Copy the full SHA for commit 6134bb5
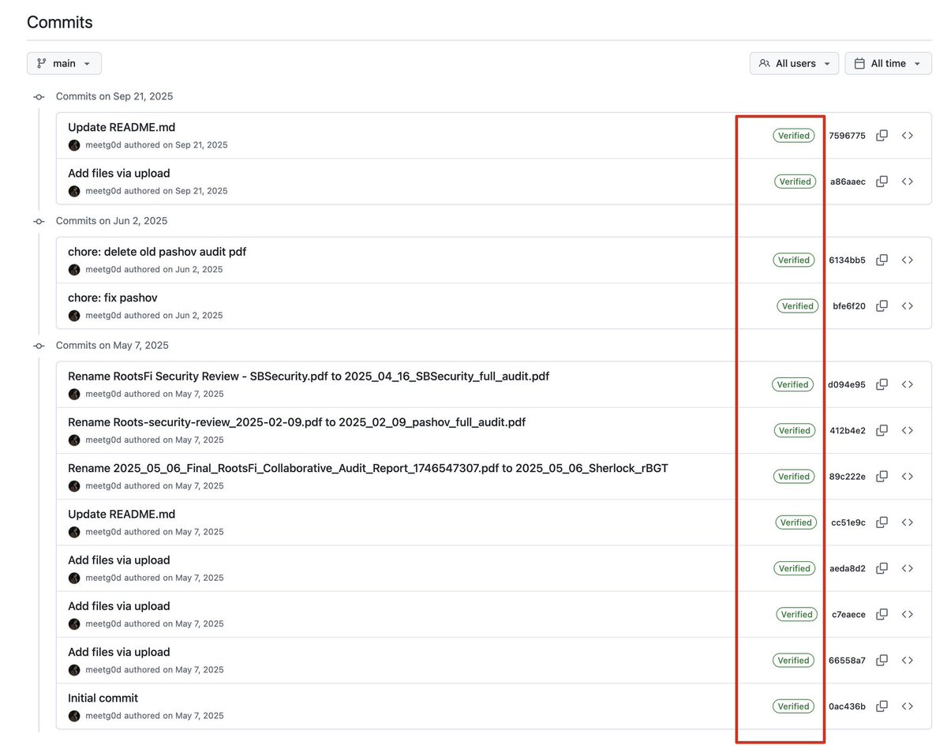 (882, 260)
